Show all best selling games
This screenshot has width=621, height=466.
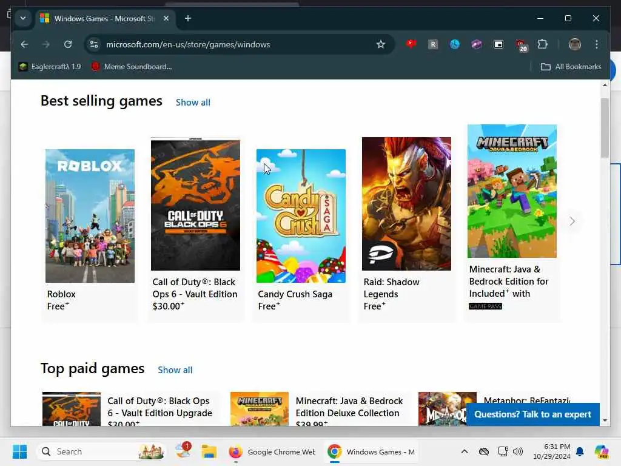(x=193, y=103)
